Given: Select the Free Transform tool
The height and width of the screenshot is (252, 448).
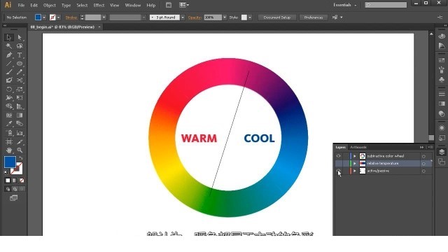Looking at the screenshot, I should [20, 98].
